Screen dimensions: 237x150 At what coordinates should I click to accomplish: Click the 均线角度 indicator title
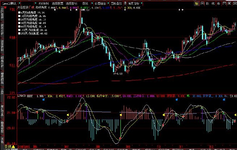(x=41, y=7)
